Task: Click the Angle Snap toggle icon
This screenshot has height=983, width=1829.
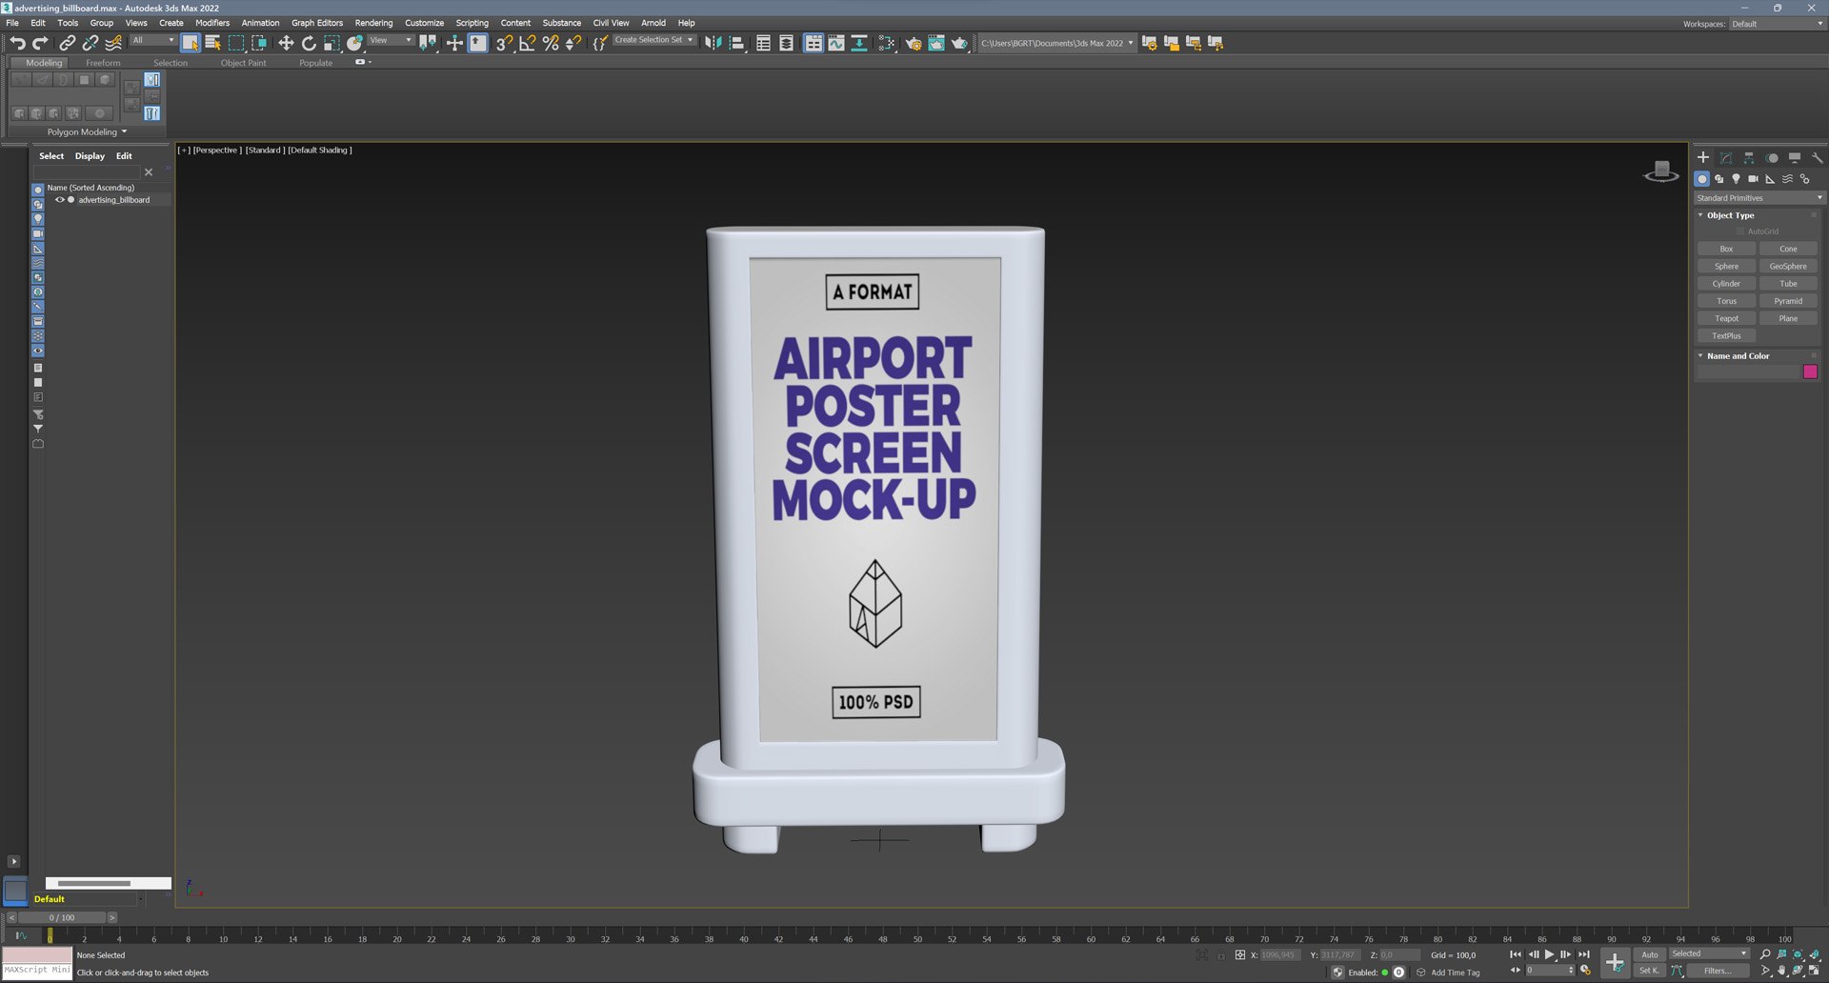Action: coord(527,43)
